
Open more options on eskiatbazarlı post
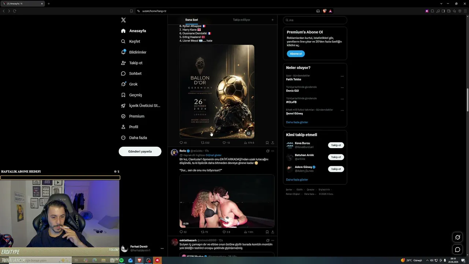[x=273, y=241]
